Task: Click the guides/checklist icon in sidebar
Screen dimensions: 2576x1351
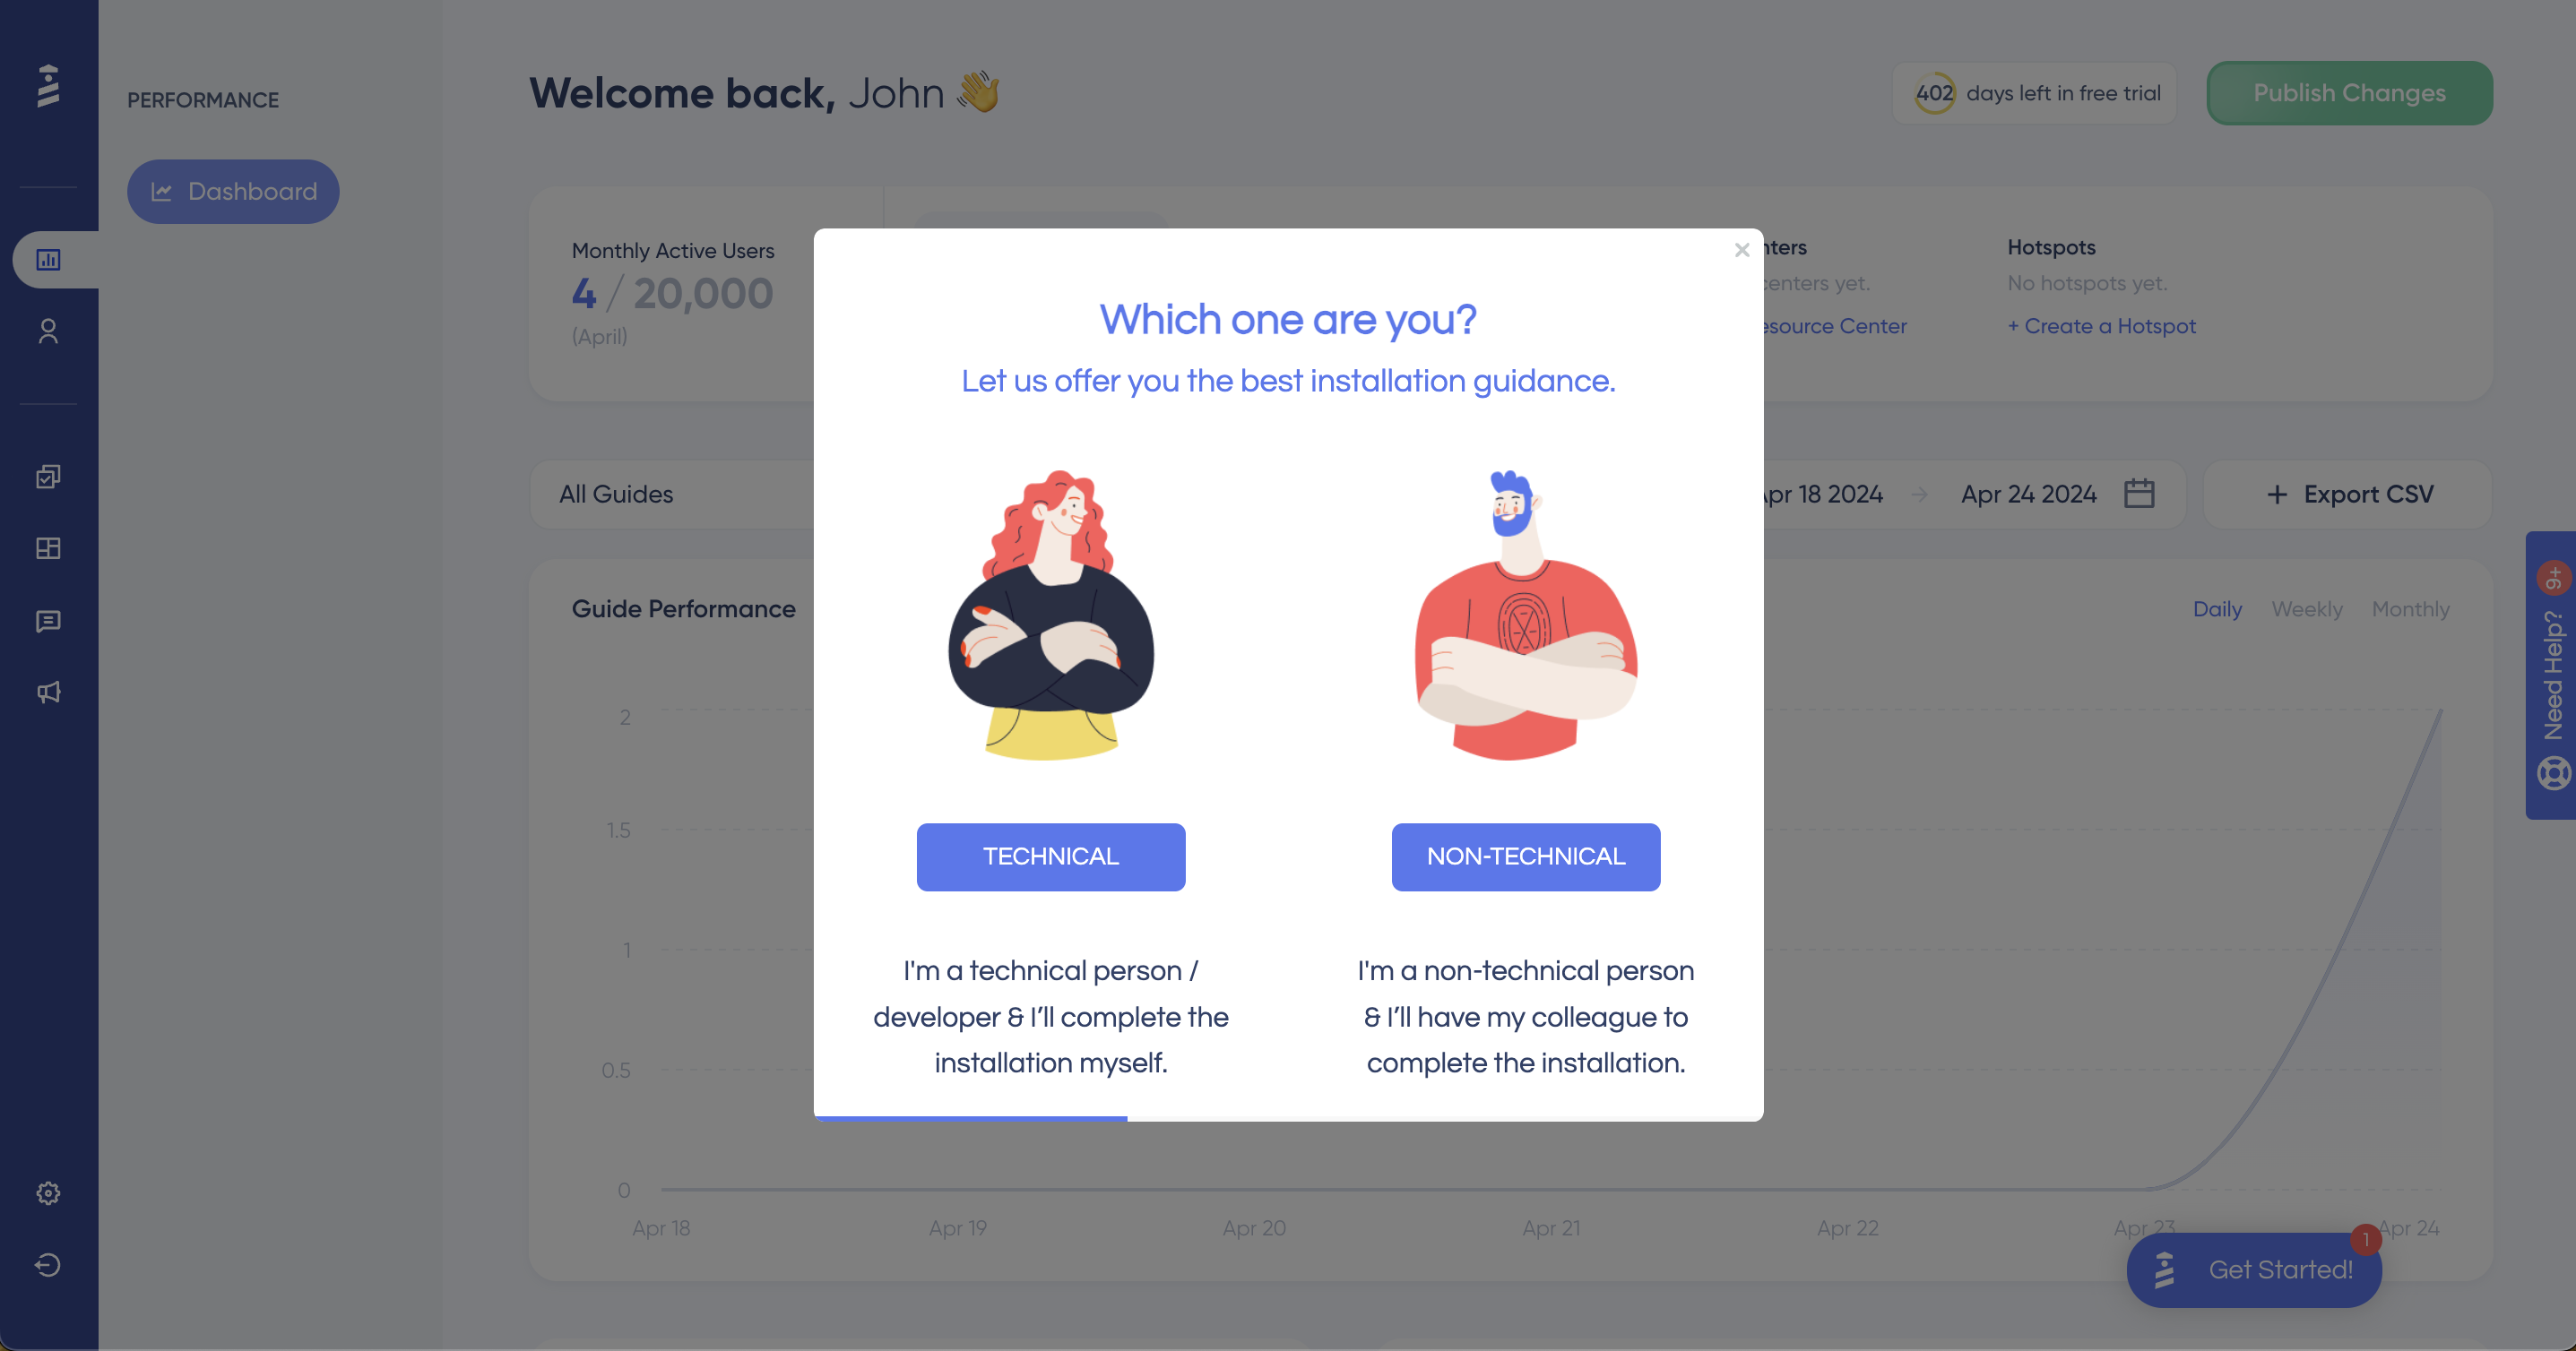Action: pyautogui.click(x=49, y=477)
